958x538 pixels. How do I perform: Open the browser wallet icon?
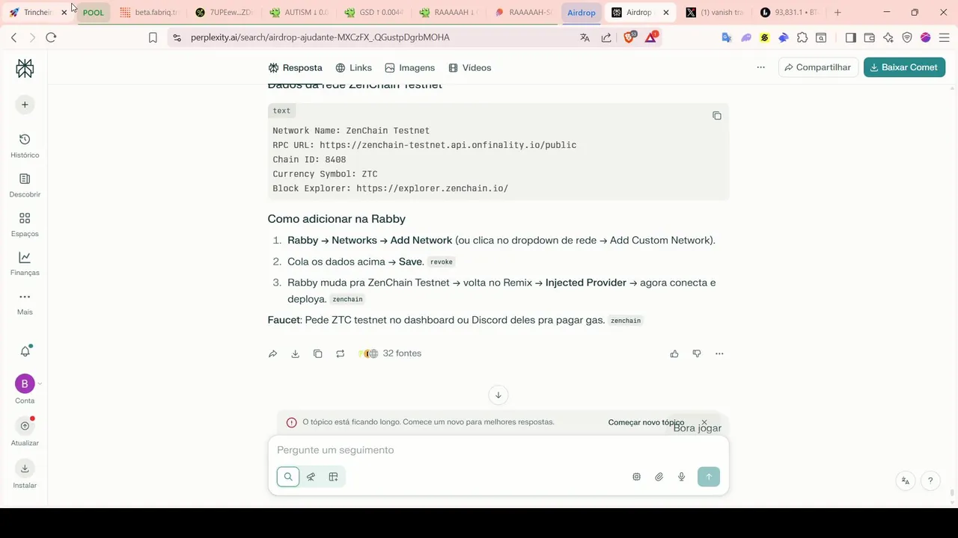click(x=870, y=37)
